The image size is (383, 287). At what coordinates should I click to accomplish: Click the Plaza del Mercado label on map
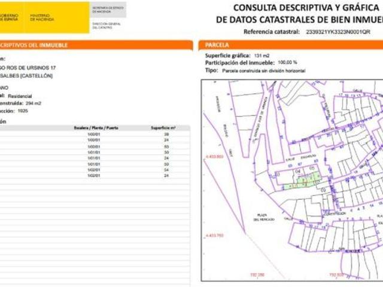[x=263, y=216]
